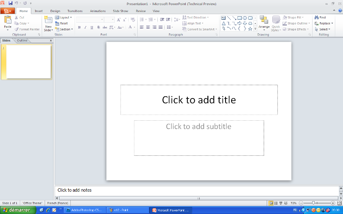Toggle Italic formatting

tap(85, 27)
